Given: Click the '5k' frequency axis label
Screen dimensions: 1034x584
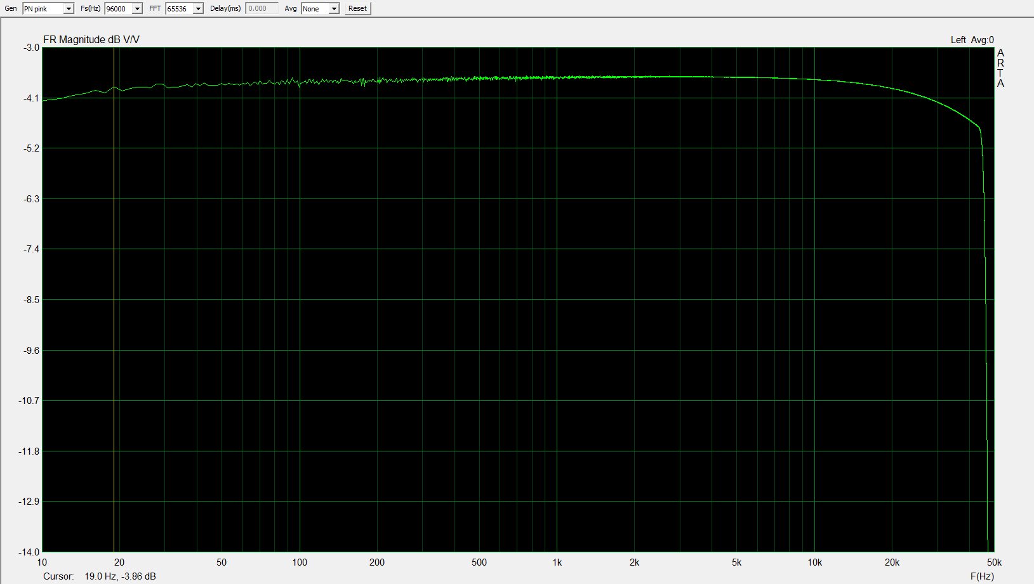Looking at the screenshot, I should (x=736, y=562).
